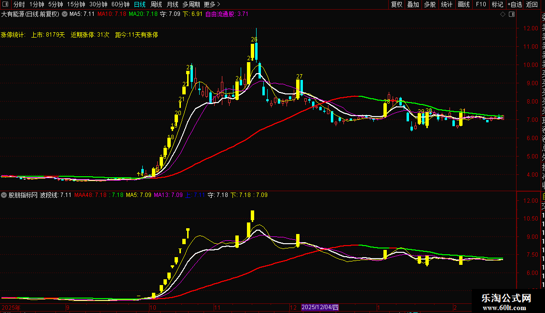This screenshot has height=313, width=545.
Task: Click the 2025/12/04/四 date marker
Action: pyautogui.click(x=320, y=307)
